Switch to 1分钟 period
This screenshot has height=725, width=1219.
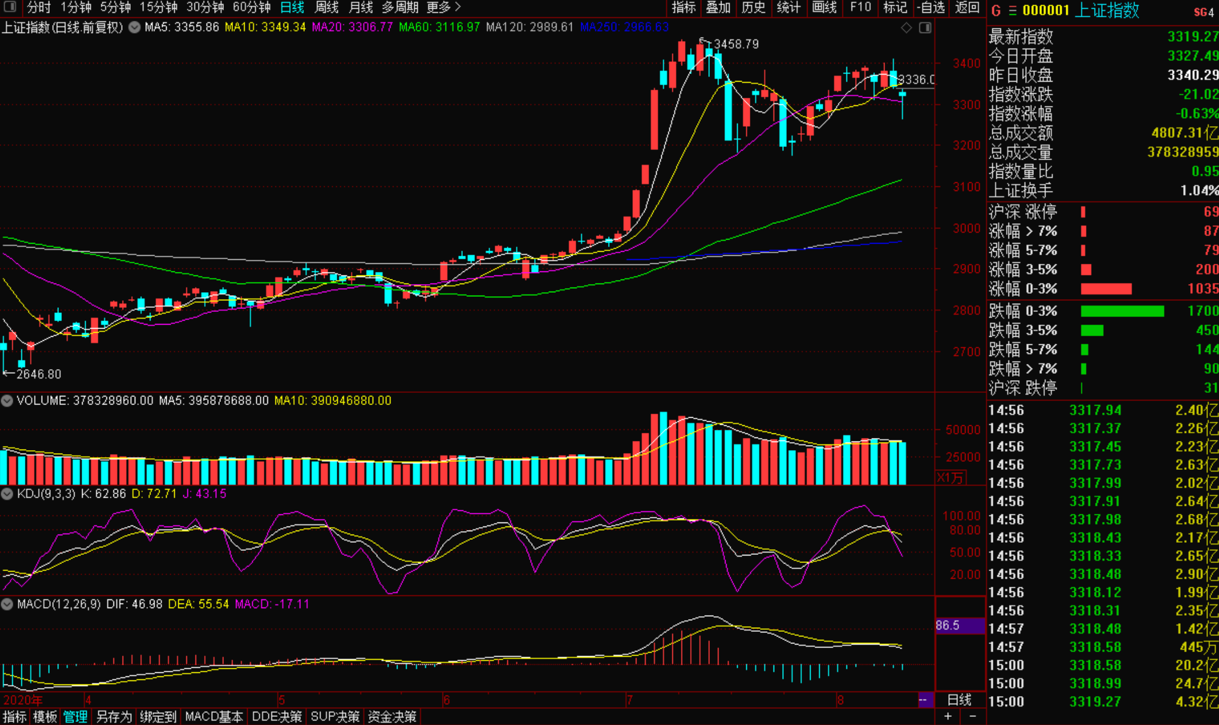76,8
